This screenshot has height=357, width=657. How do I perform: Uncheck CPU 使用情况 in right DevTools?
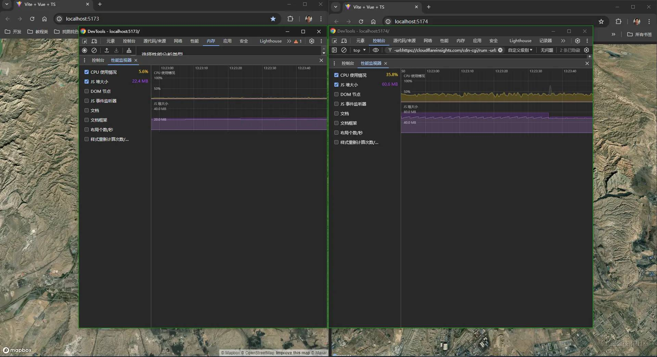[x=336, y=75]
